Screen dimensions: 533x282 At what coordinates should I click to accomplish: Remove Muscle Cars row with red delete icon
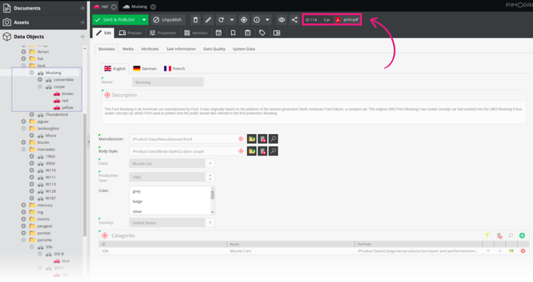click(523, 251)
